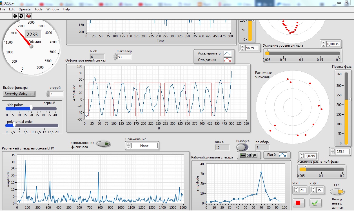Click the green checkmark button

[315, 202]
